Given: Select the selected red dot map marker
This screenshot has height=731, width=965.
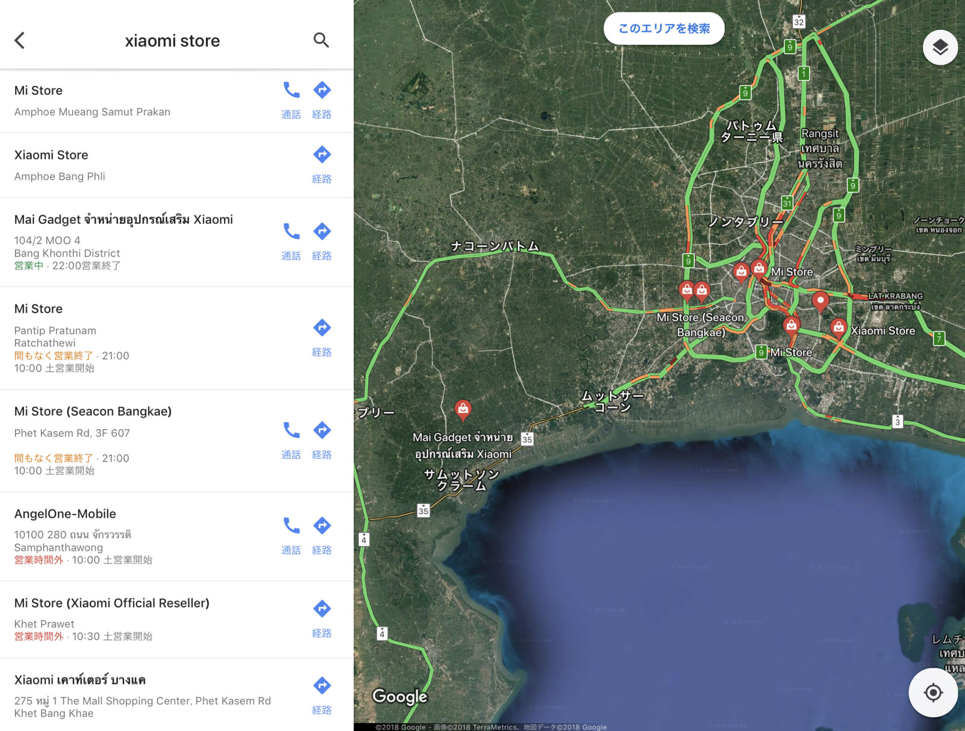Looking at the screenshot, I should click(x=820, y=301).
